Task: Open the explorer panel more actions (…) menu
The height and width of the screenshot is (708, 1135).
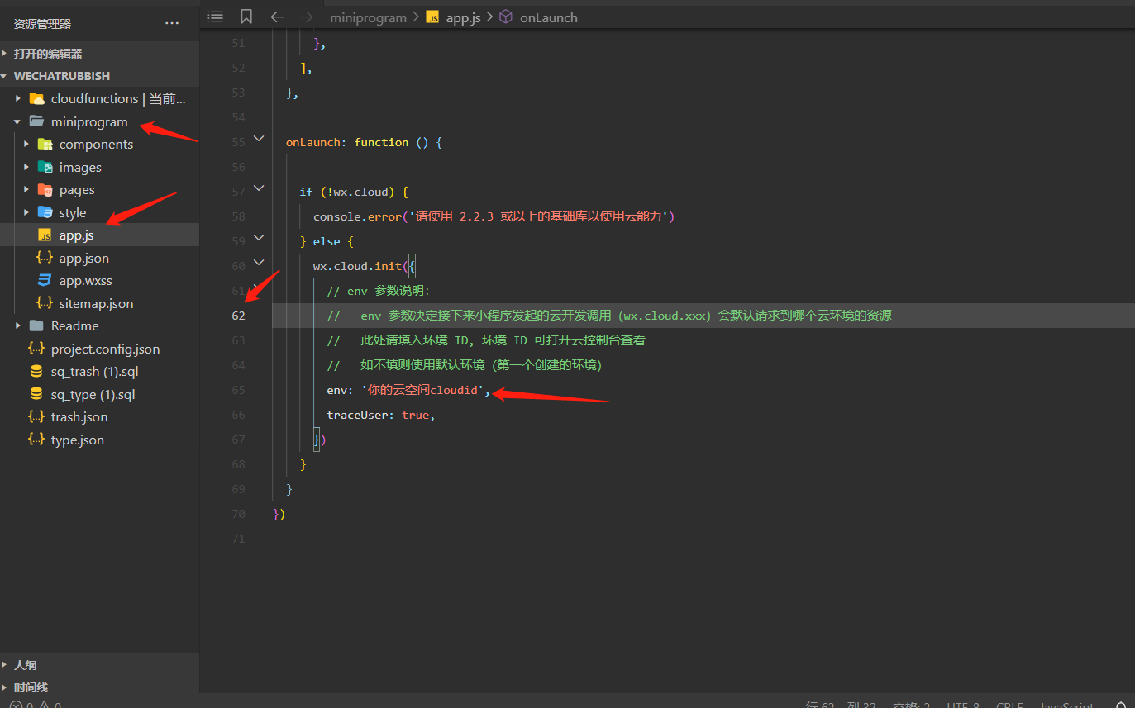Action: pos(172,23)
